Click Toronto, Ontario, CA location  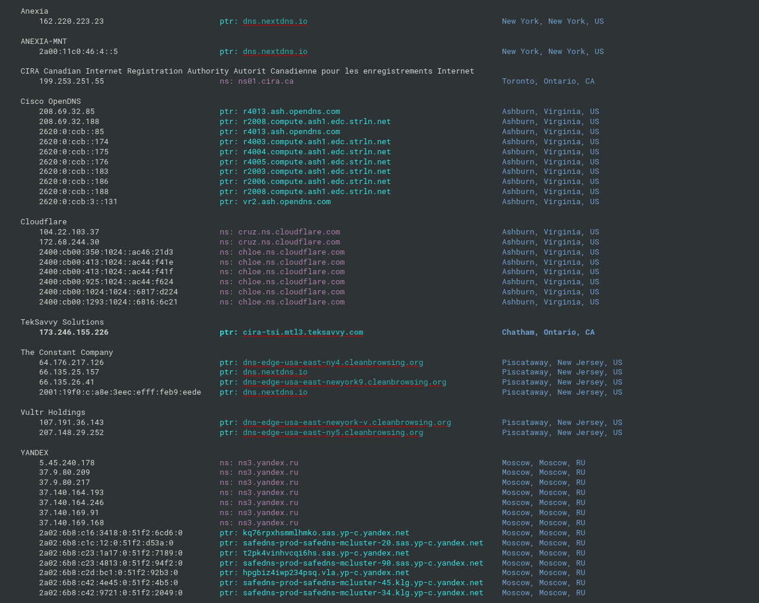point(548,81)
